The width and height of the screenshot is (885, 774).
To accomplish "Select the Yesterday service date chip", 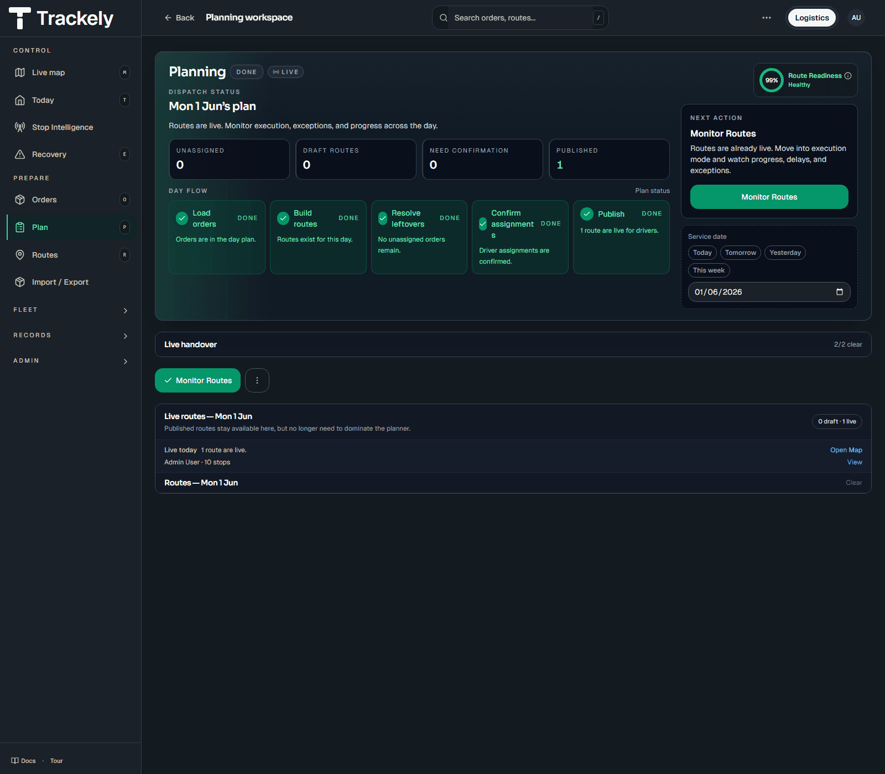I will (x=785, y=253).
